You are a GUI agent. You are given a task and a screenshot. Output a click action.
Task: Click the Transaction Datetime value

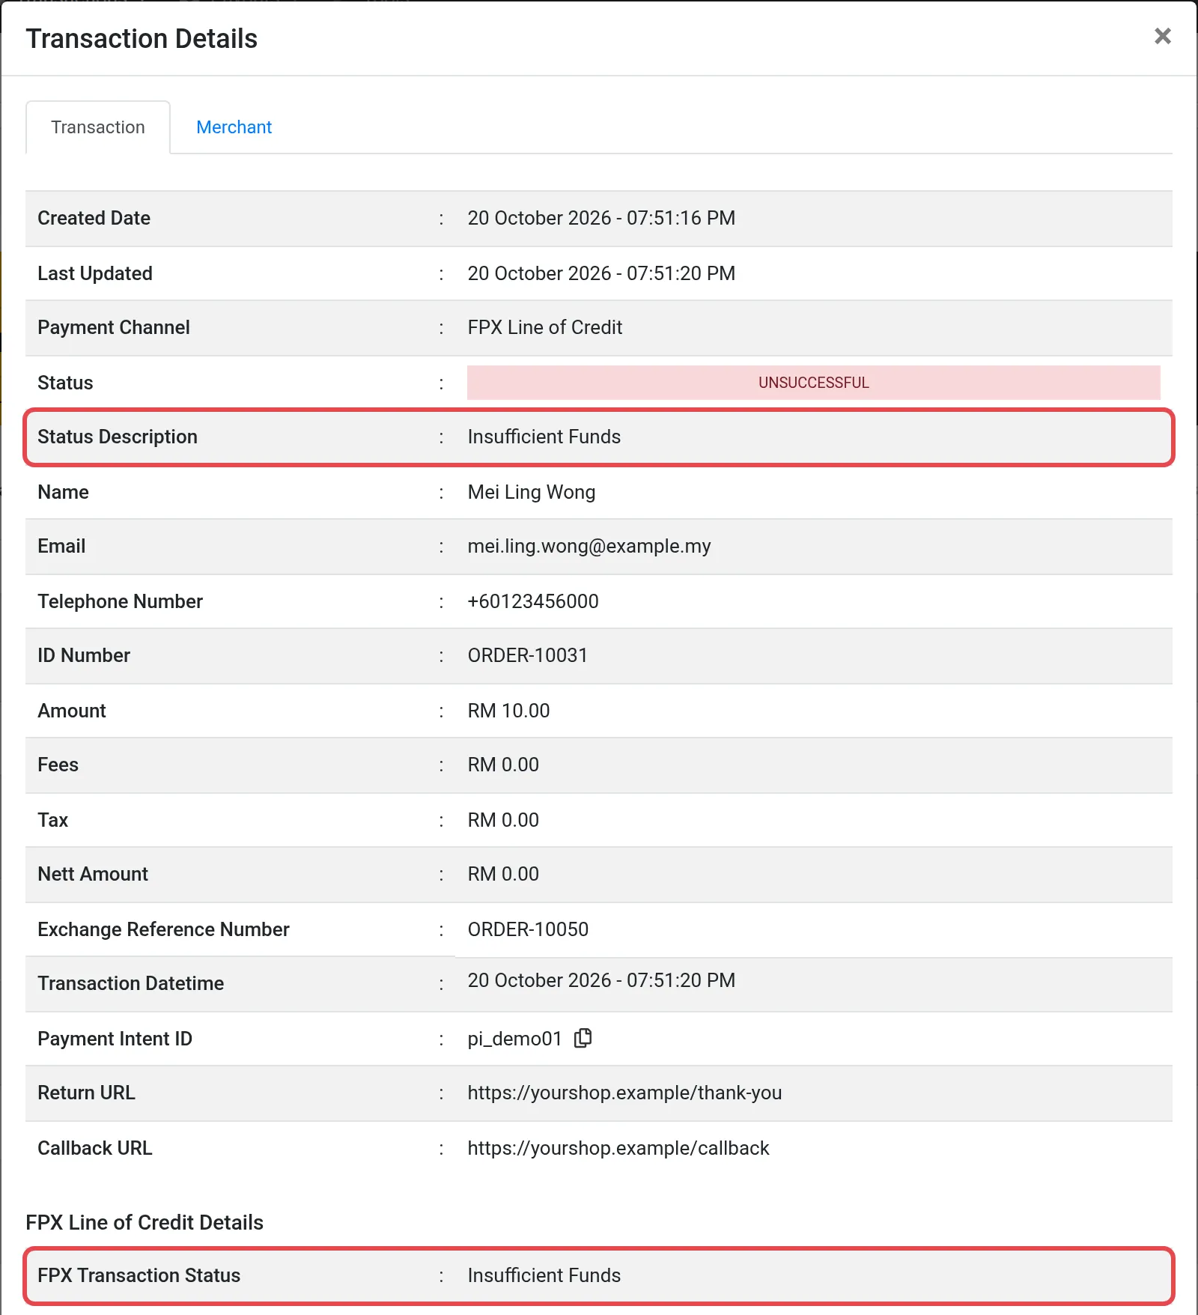pos(601,980)
